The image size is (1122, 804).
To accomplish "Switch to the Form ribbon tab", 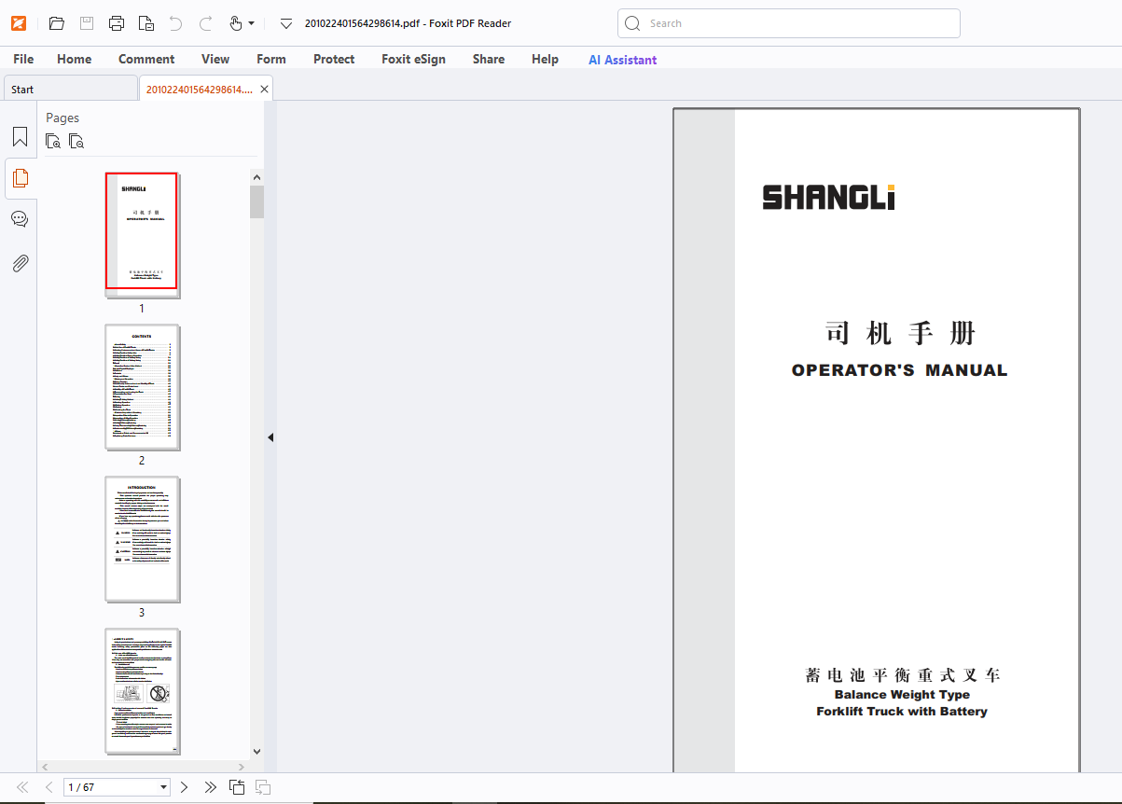I will tap(271, 59).
